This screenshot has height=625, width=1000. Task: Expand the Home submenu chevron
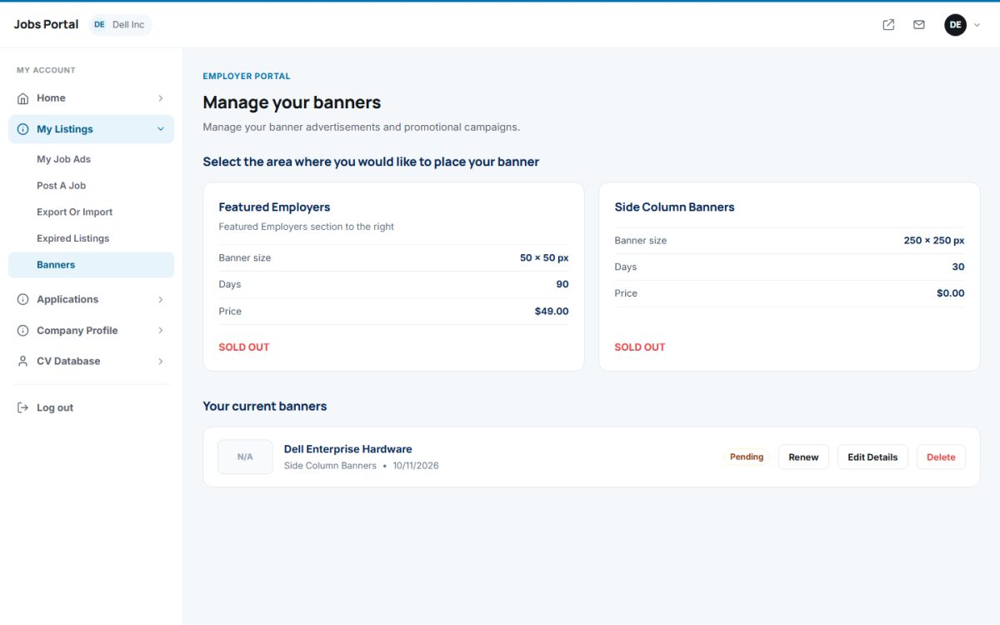pyautogui.click(x=161, y=98)
